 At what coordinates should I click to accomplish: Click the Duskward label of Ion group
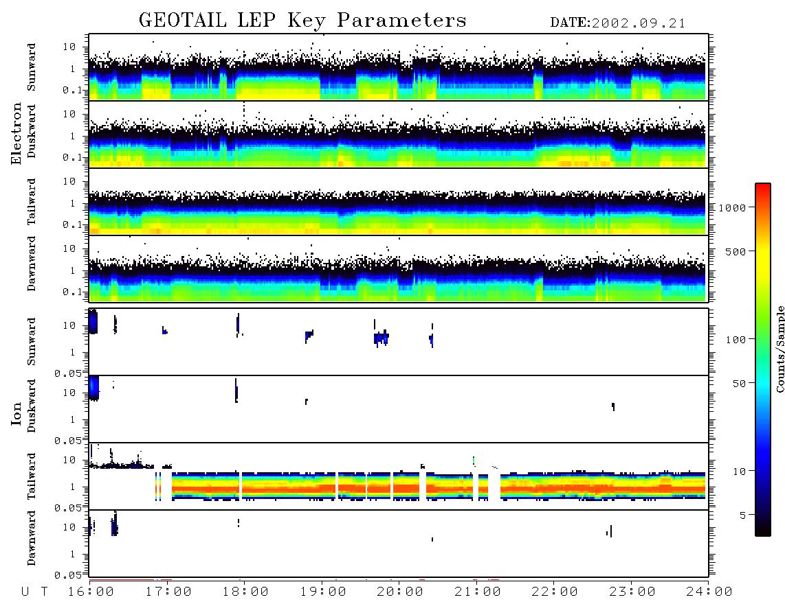coord(32,406)
